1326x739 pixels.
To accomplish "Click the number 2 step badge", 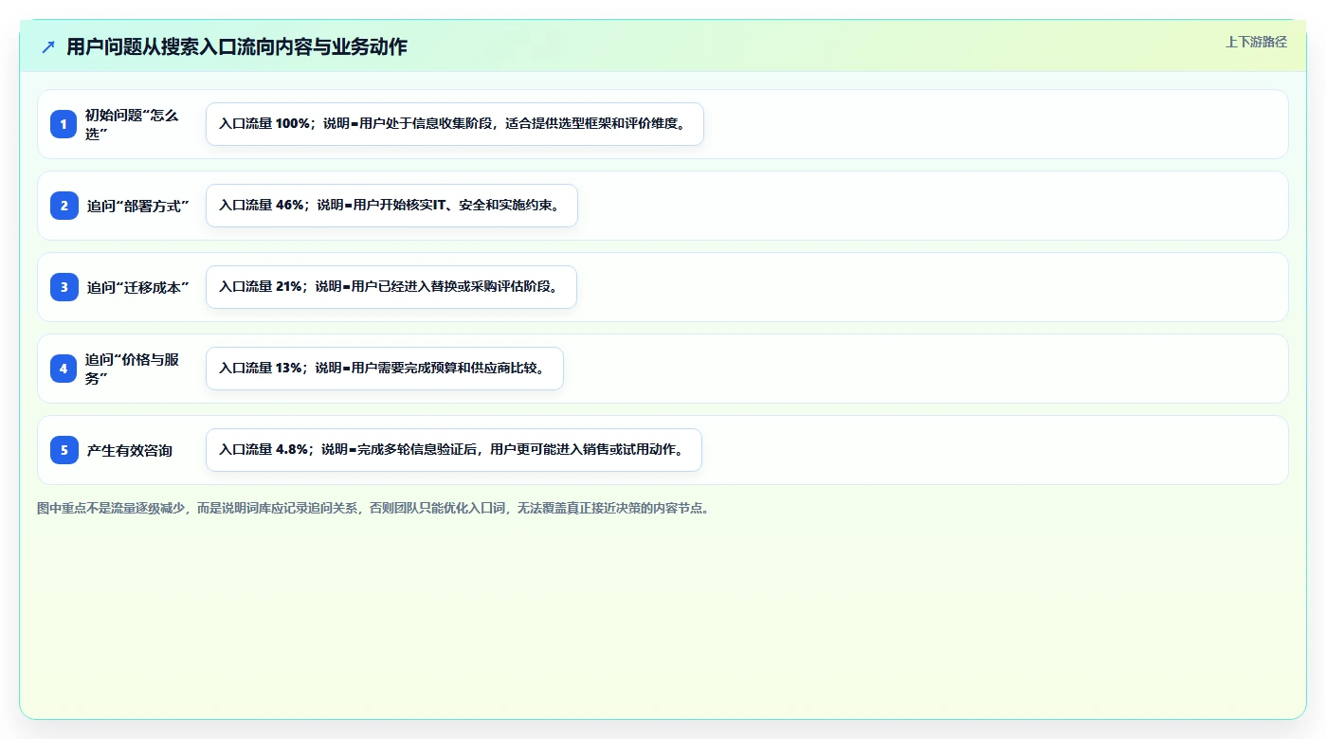I will click(64, 206).
